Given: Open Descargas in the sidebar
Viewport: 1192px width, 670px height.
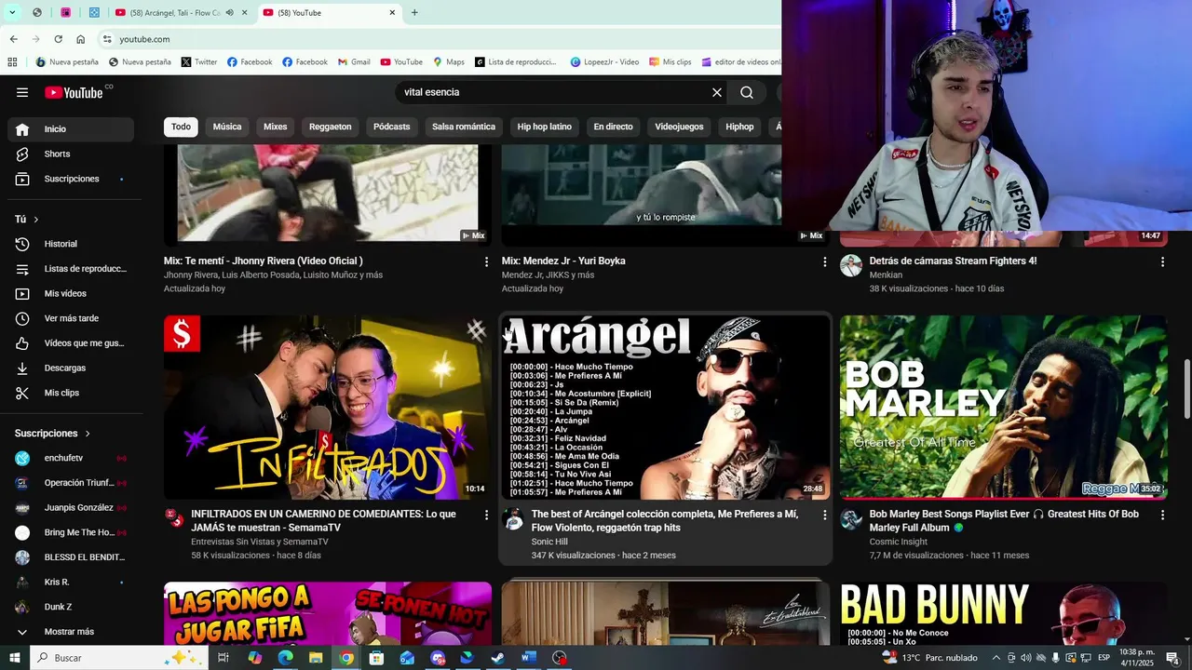Looking at the screenshot, I should 71,368.
